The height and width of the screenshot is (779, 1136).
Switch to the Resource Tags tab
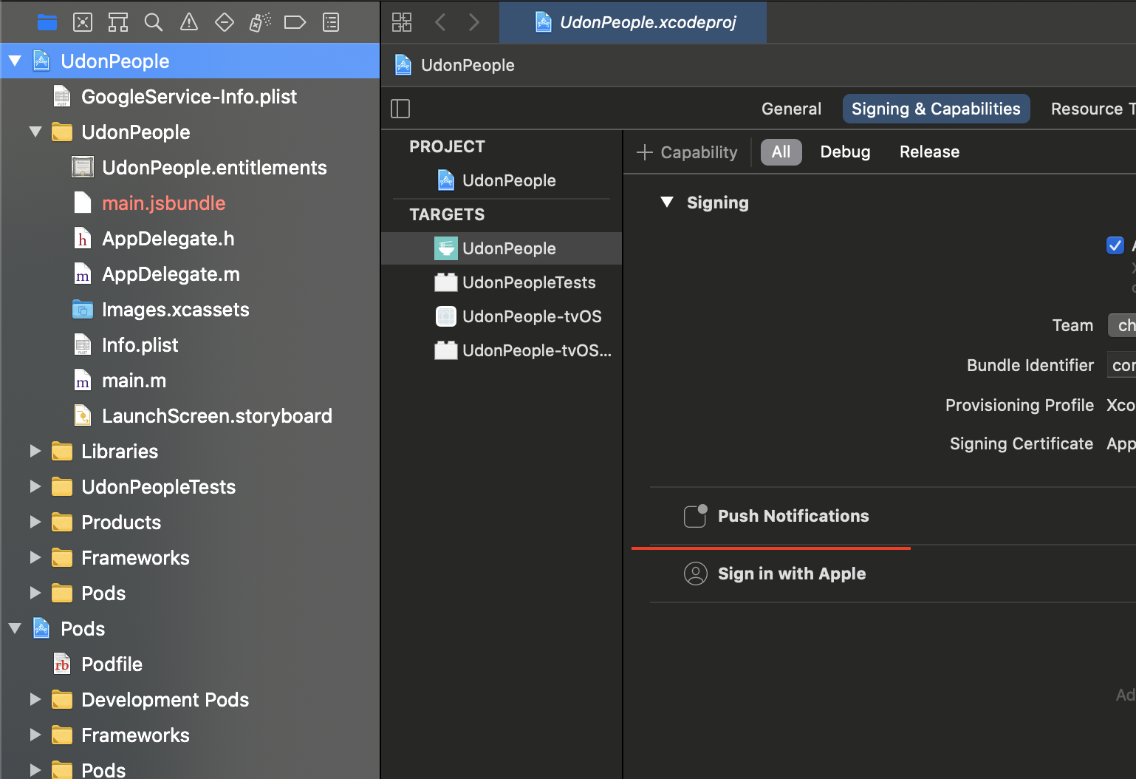1092,109
